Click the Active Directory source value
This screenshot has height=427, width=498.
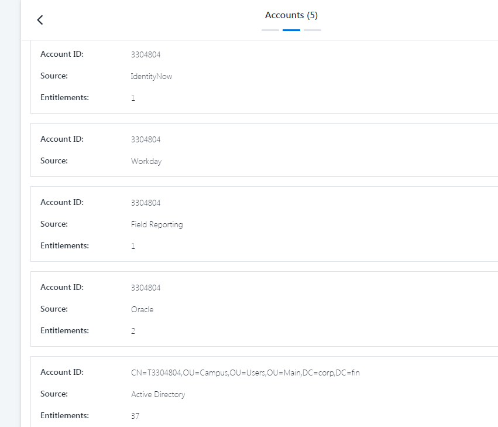pyautogui.click(x=158, y=394)
